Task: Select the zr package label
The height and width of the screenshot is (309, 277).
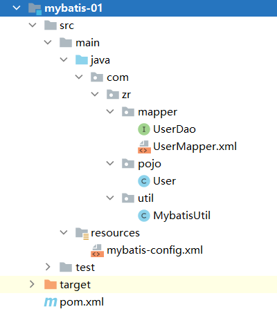Action: point(126,95)
